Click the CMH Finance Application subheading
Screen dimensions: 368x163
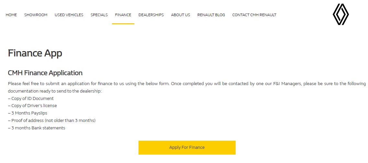click(45, 73)
